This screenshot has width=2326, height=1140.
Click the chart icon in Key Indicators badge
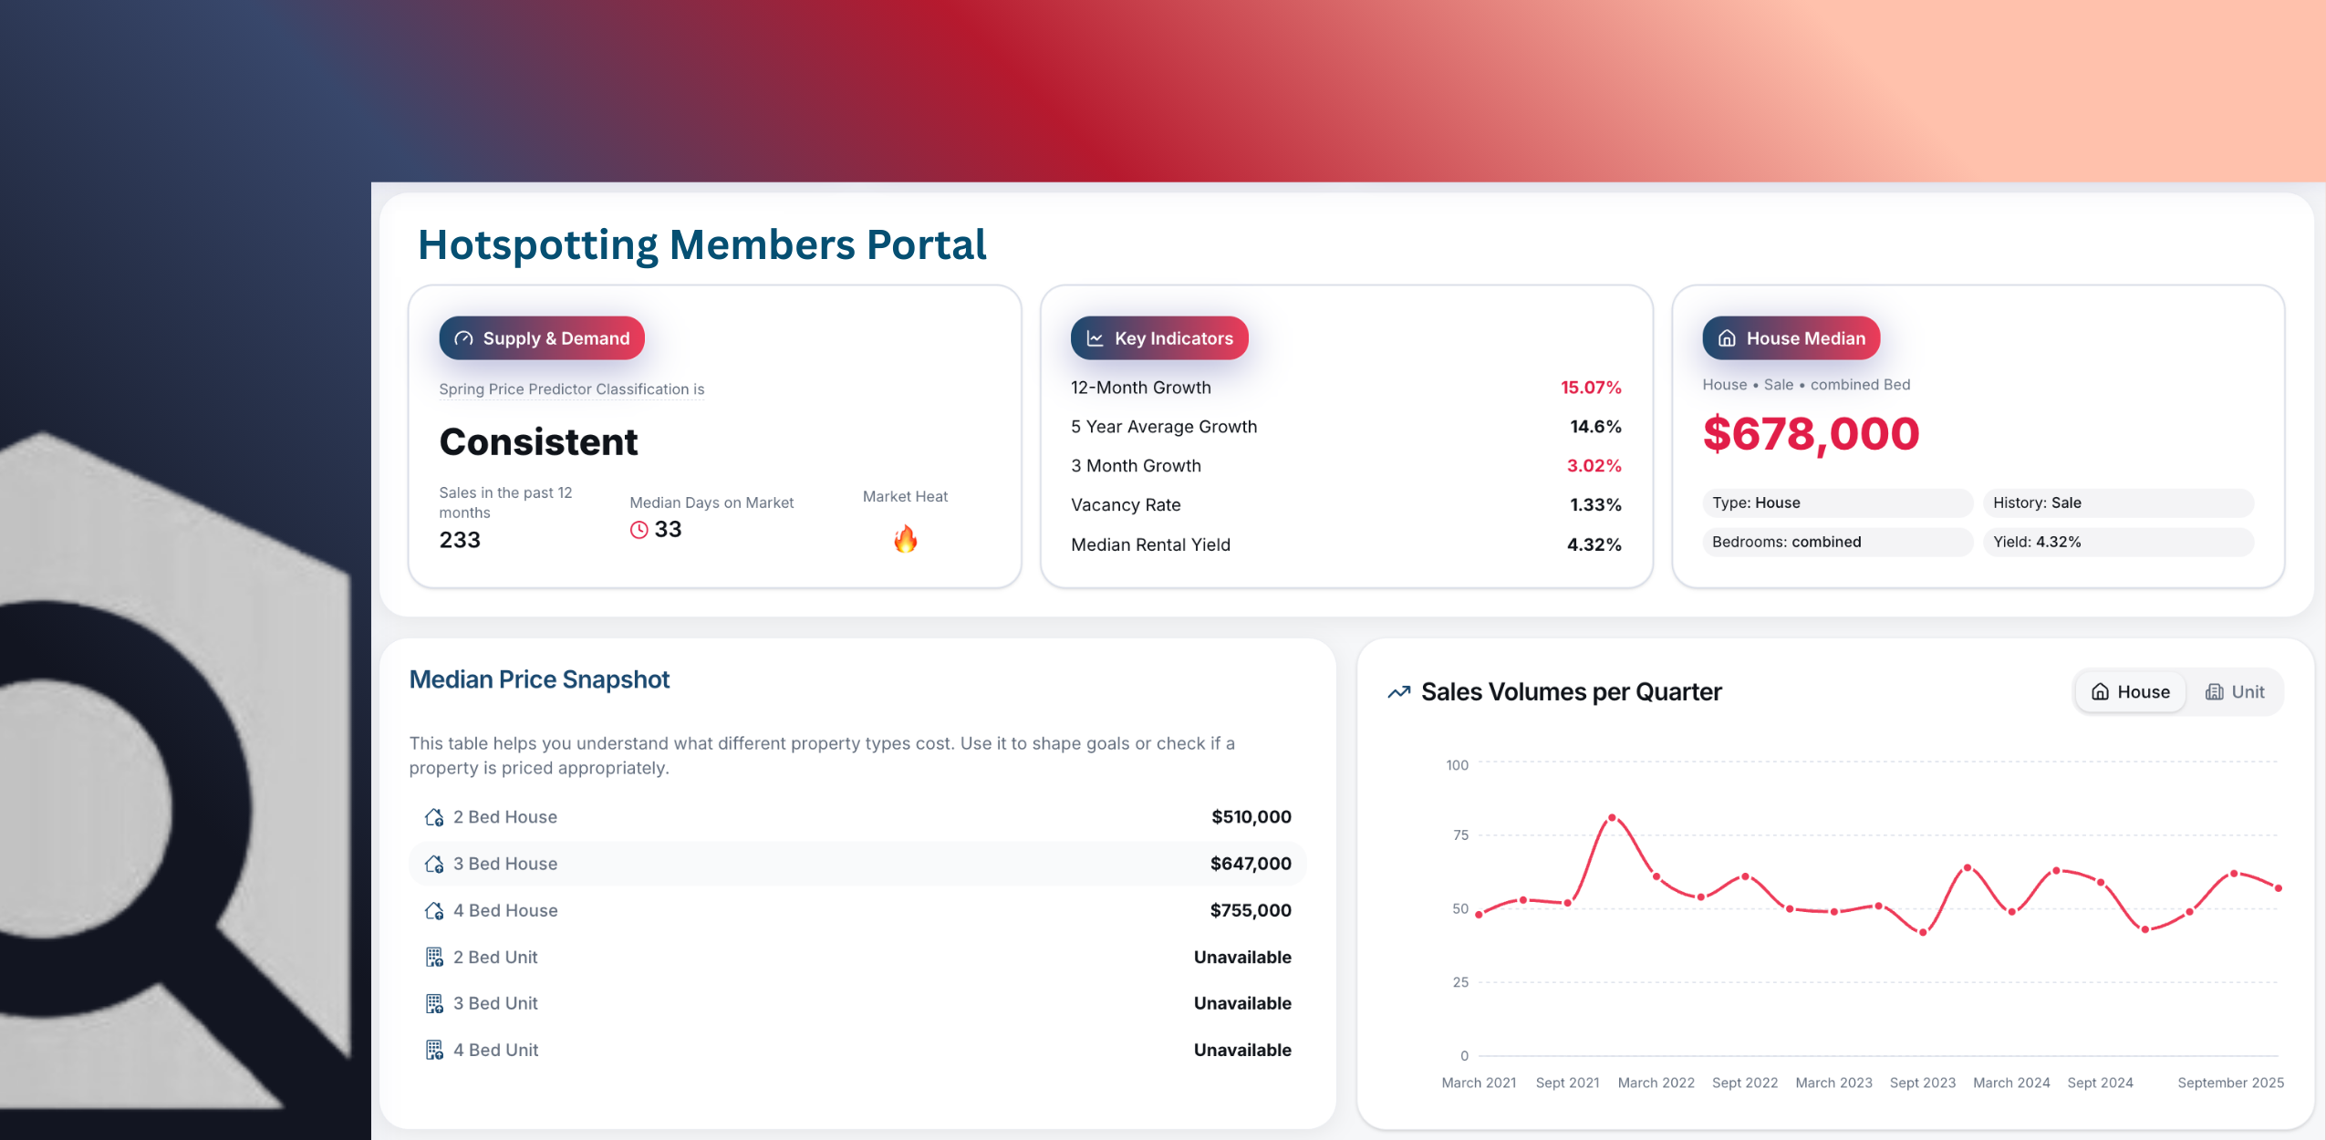point(1095,338)
